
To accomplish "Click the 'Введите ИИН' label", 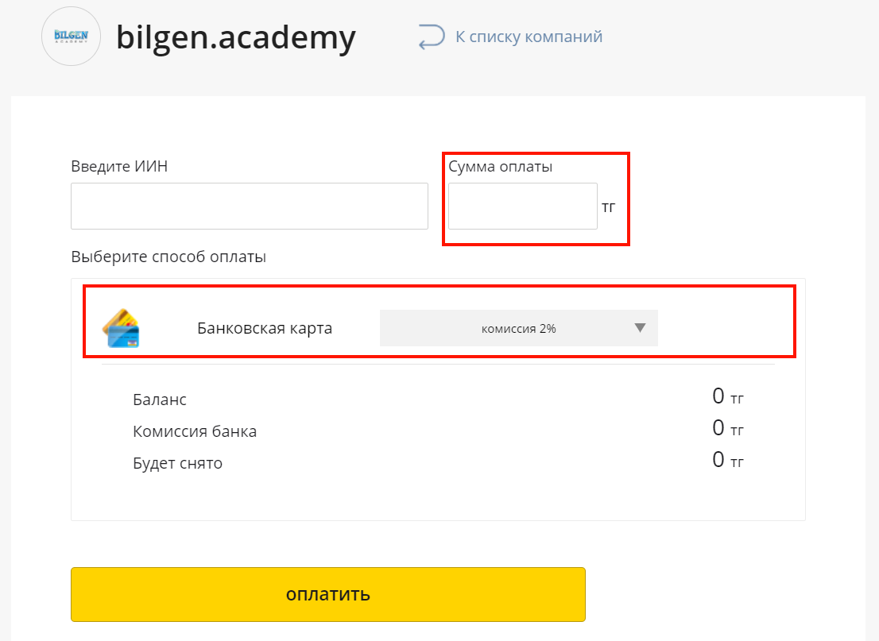I will coord(119,167).
